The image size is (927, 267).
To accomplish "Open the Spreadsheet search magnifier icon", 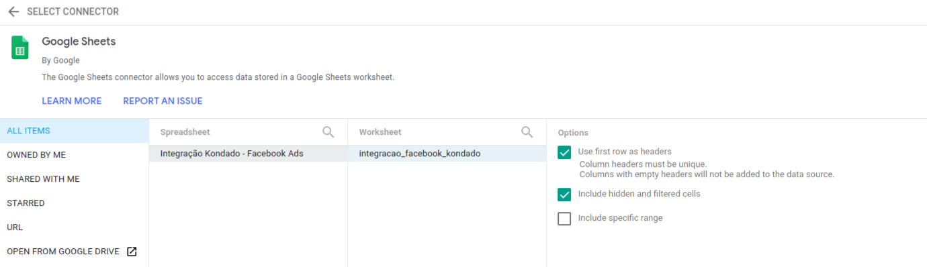I will point(328,132).
